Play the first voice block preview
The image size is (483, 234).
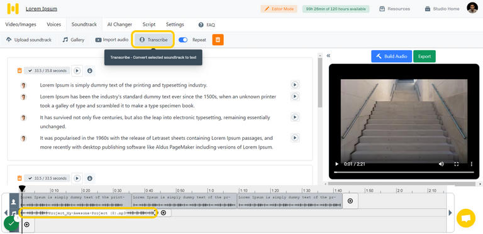pyautogui.click(x=77, y=71)
